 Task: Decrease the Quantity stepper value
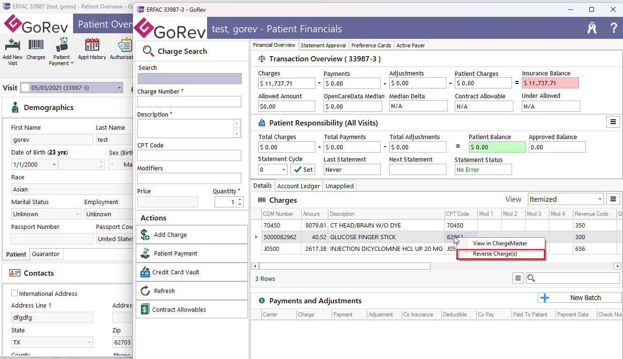[240, 204]
